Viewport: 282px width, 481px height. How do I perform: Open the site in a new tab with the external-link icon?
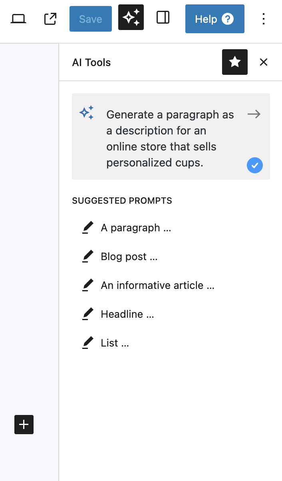pyautogui.click(x=50, y=19)
